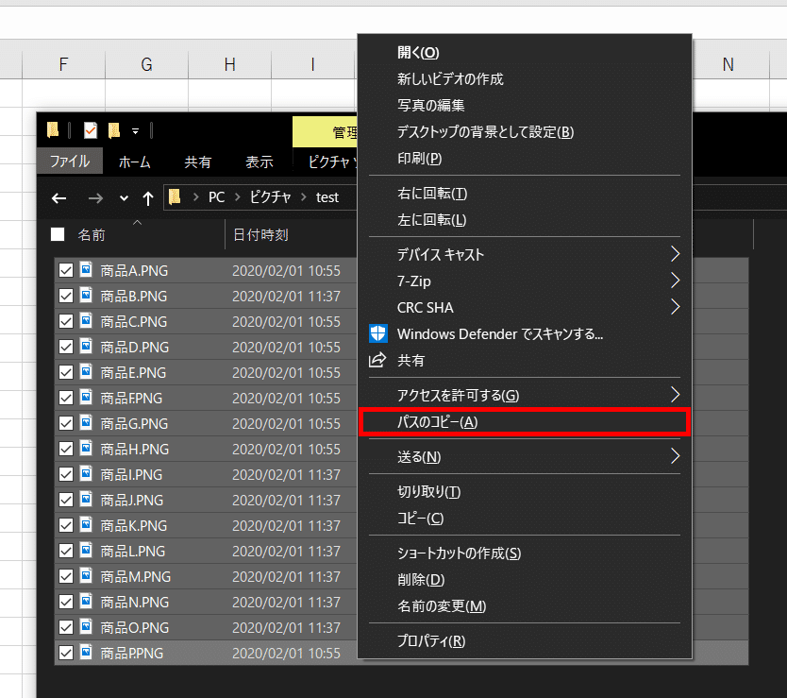Viewport: 787px width, 698px height.
Task: Open the quick access toolbar customize dropdown
Action: pyautogui.click(x=136, y=131)
